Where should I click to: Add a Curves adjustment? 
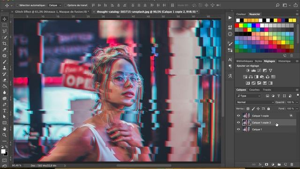pos(259,70)
